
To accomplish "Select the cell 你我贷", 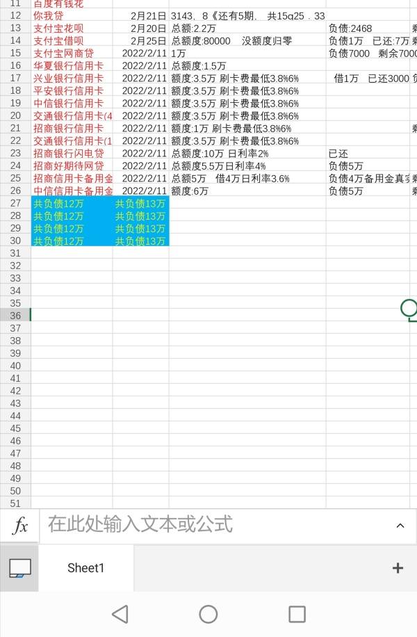I will pos(72,16).
